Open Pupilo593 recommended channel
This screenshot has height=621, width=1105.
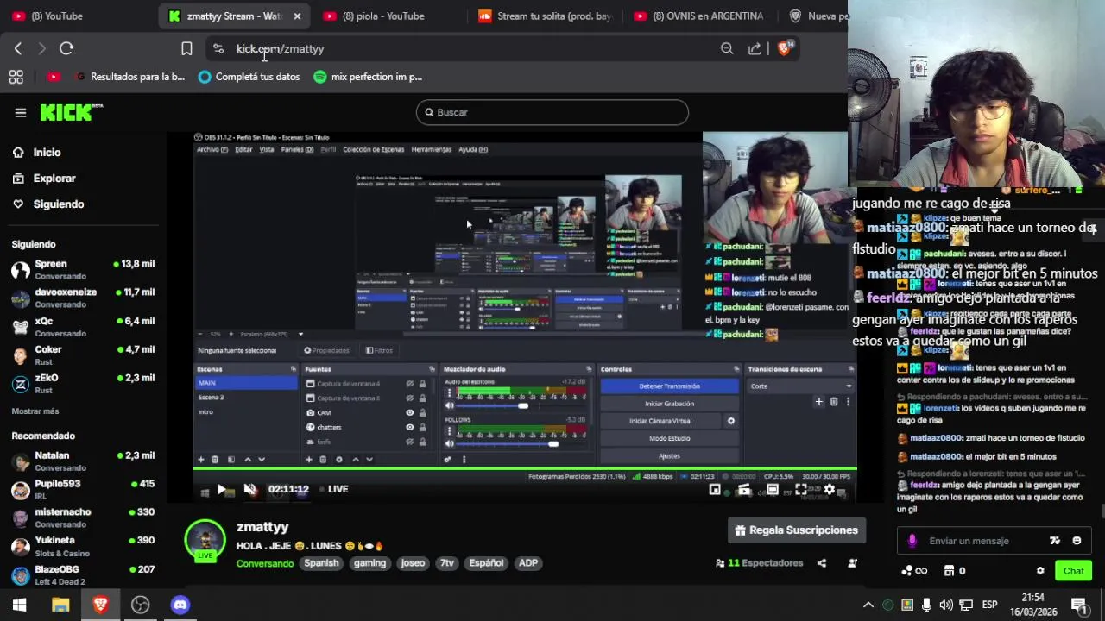83,489
